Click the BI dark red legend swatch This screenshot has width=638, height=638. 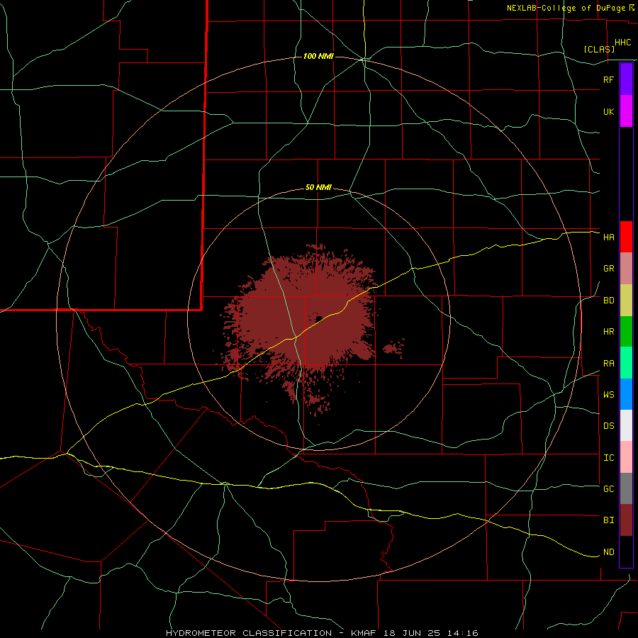pyautogui.click(x=626, y=520)
